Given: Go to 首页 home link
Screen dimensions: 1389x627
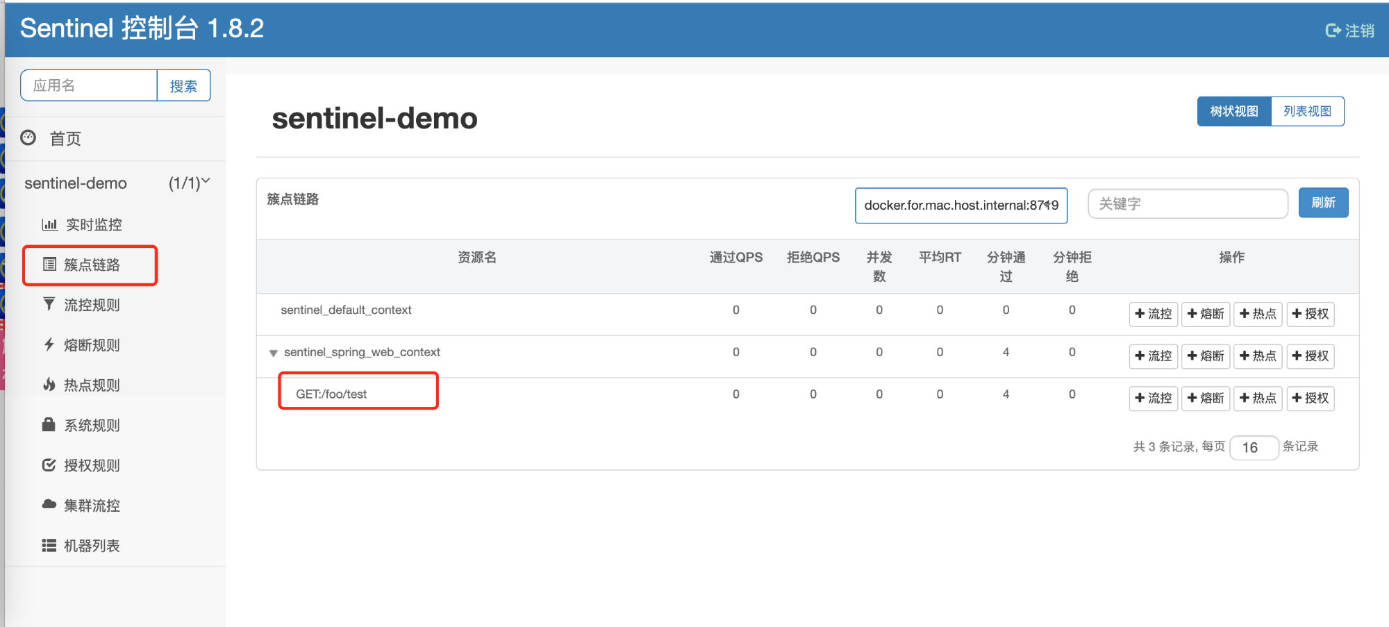Looking at the screenshot, I should [x=65, y=139].
